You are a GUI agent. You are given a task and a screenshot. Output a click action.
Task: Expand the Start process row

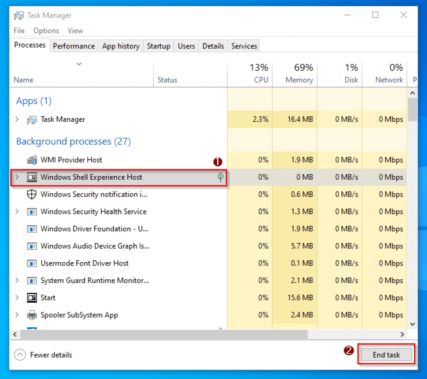point(17,298)
